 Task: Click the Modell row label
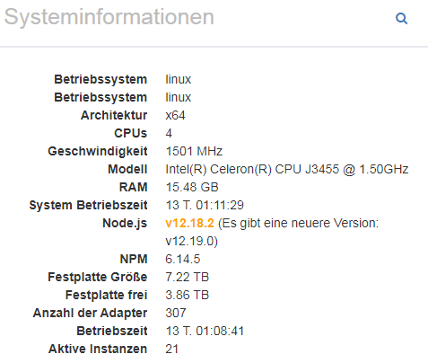(127, 169)
